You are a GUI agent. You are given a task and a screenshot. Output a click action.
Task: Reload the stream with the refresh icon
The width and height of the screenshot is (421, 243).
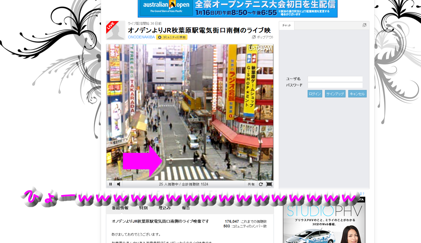pos(261,184)
